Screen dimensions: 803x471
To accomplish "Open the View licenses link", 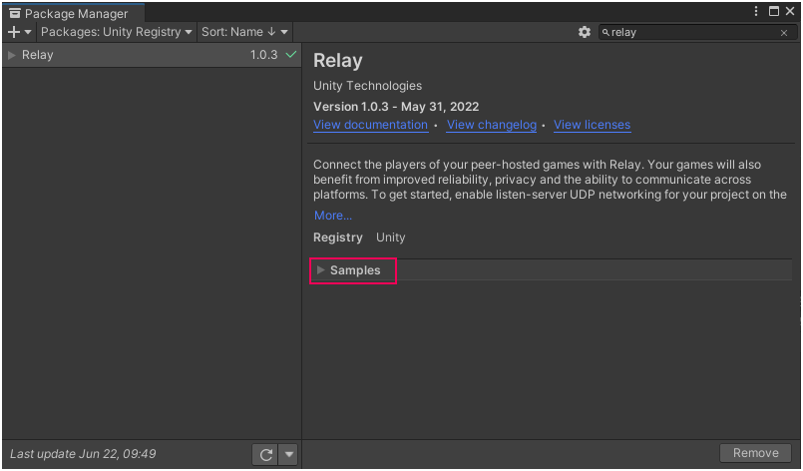I will point(592,125).
